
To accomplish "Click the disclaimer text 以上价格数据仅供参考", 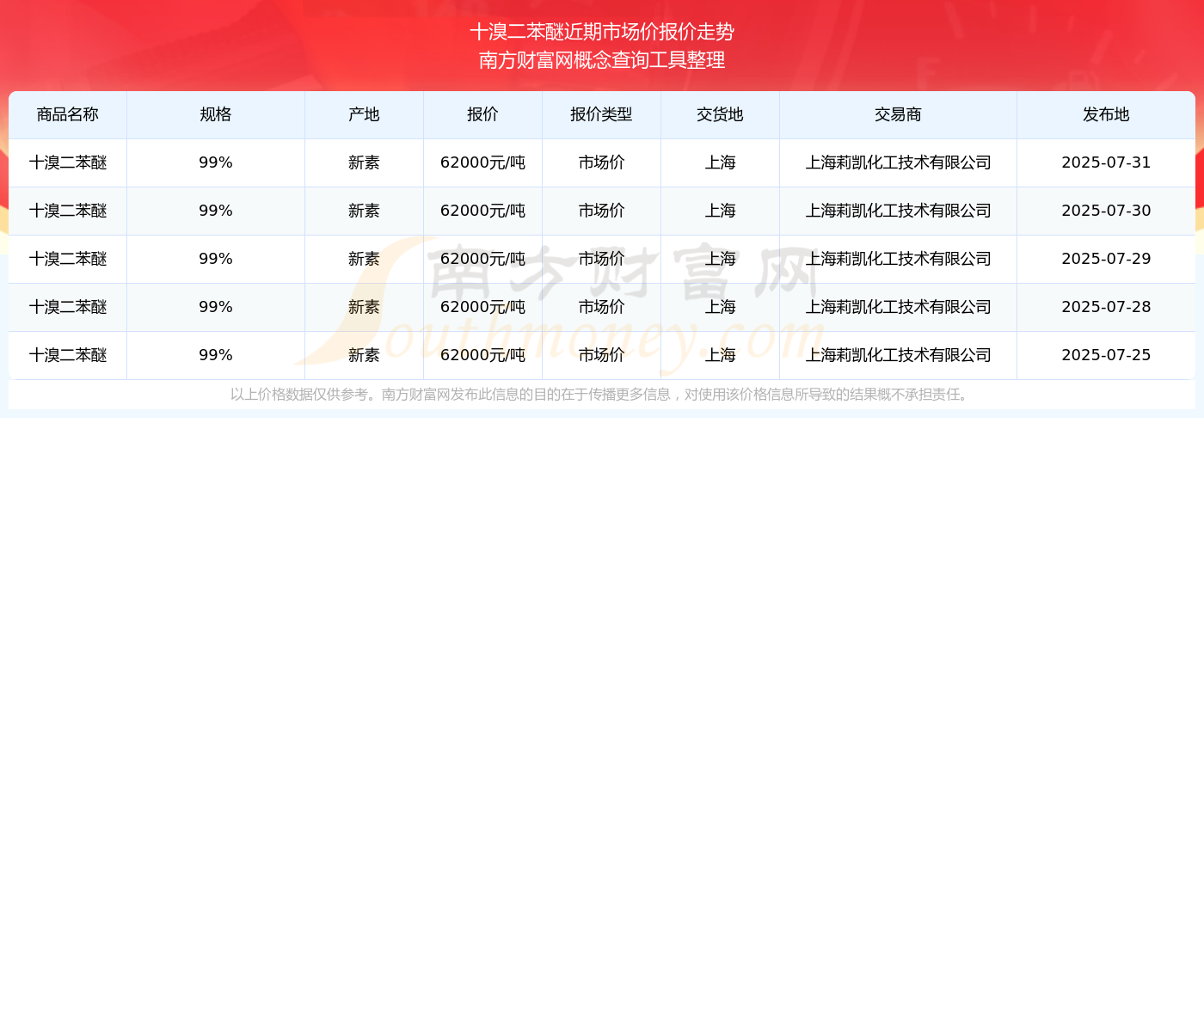I will [x=298, y=395].
